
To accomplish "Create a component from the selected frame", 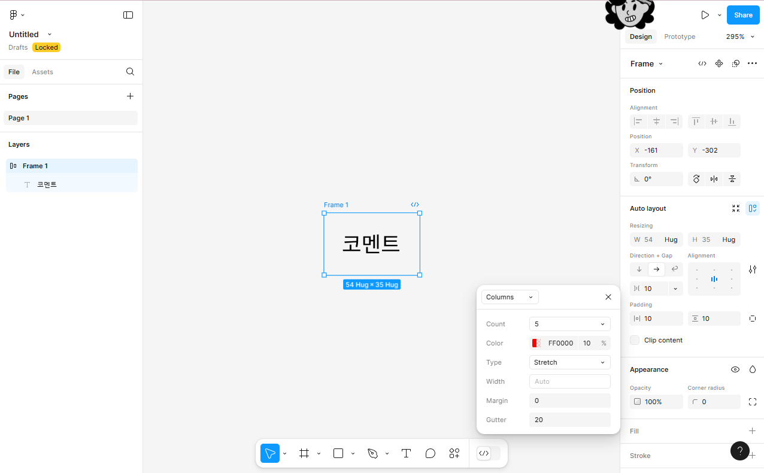I will pos(719,63).
